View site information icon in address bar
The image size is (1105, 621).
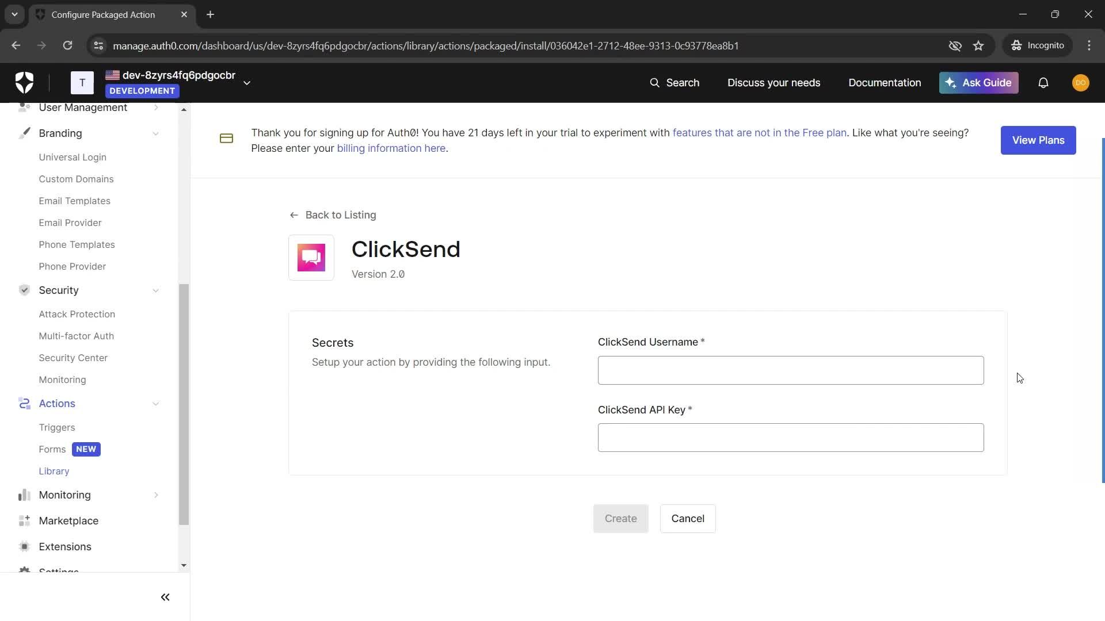click(x=98, y=45)
